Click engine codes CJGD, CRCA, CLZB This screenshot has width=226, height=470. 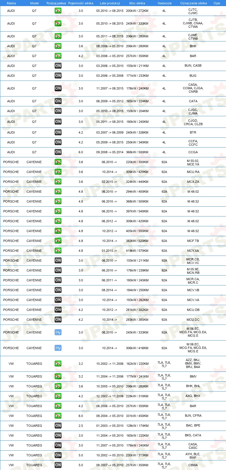[x=193, y=122]
